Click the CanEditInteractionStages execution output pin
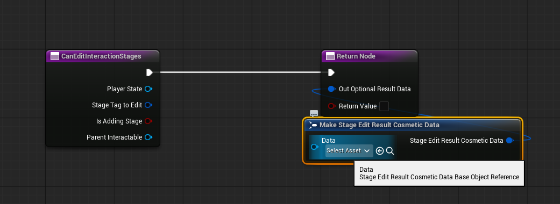The image size is (560, 204). [x=150, y=73]
